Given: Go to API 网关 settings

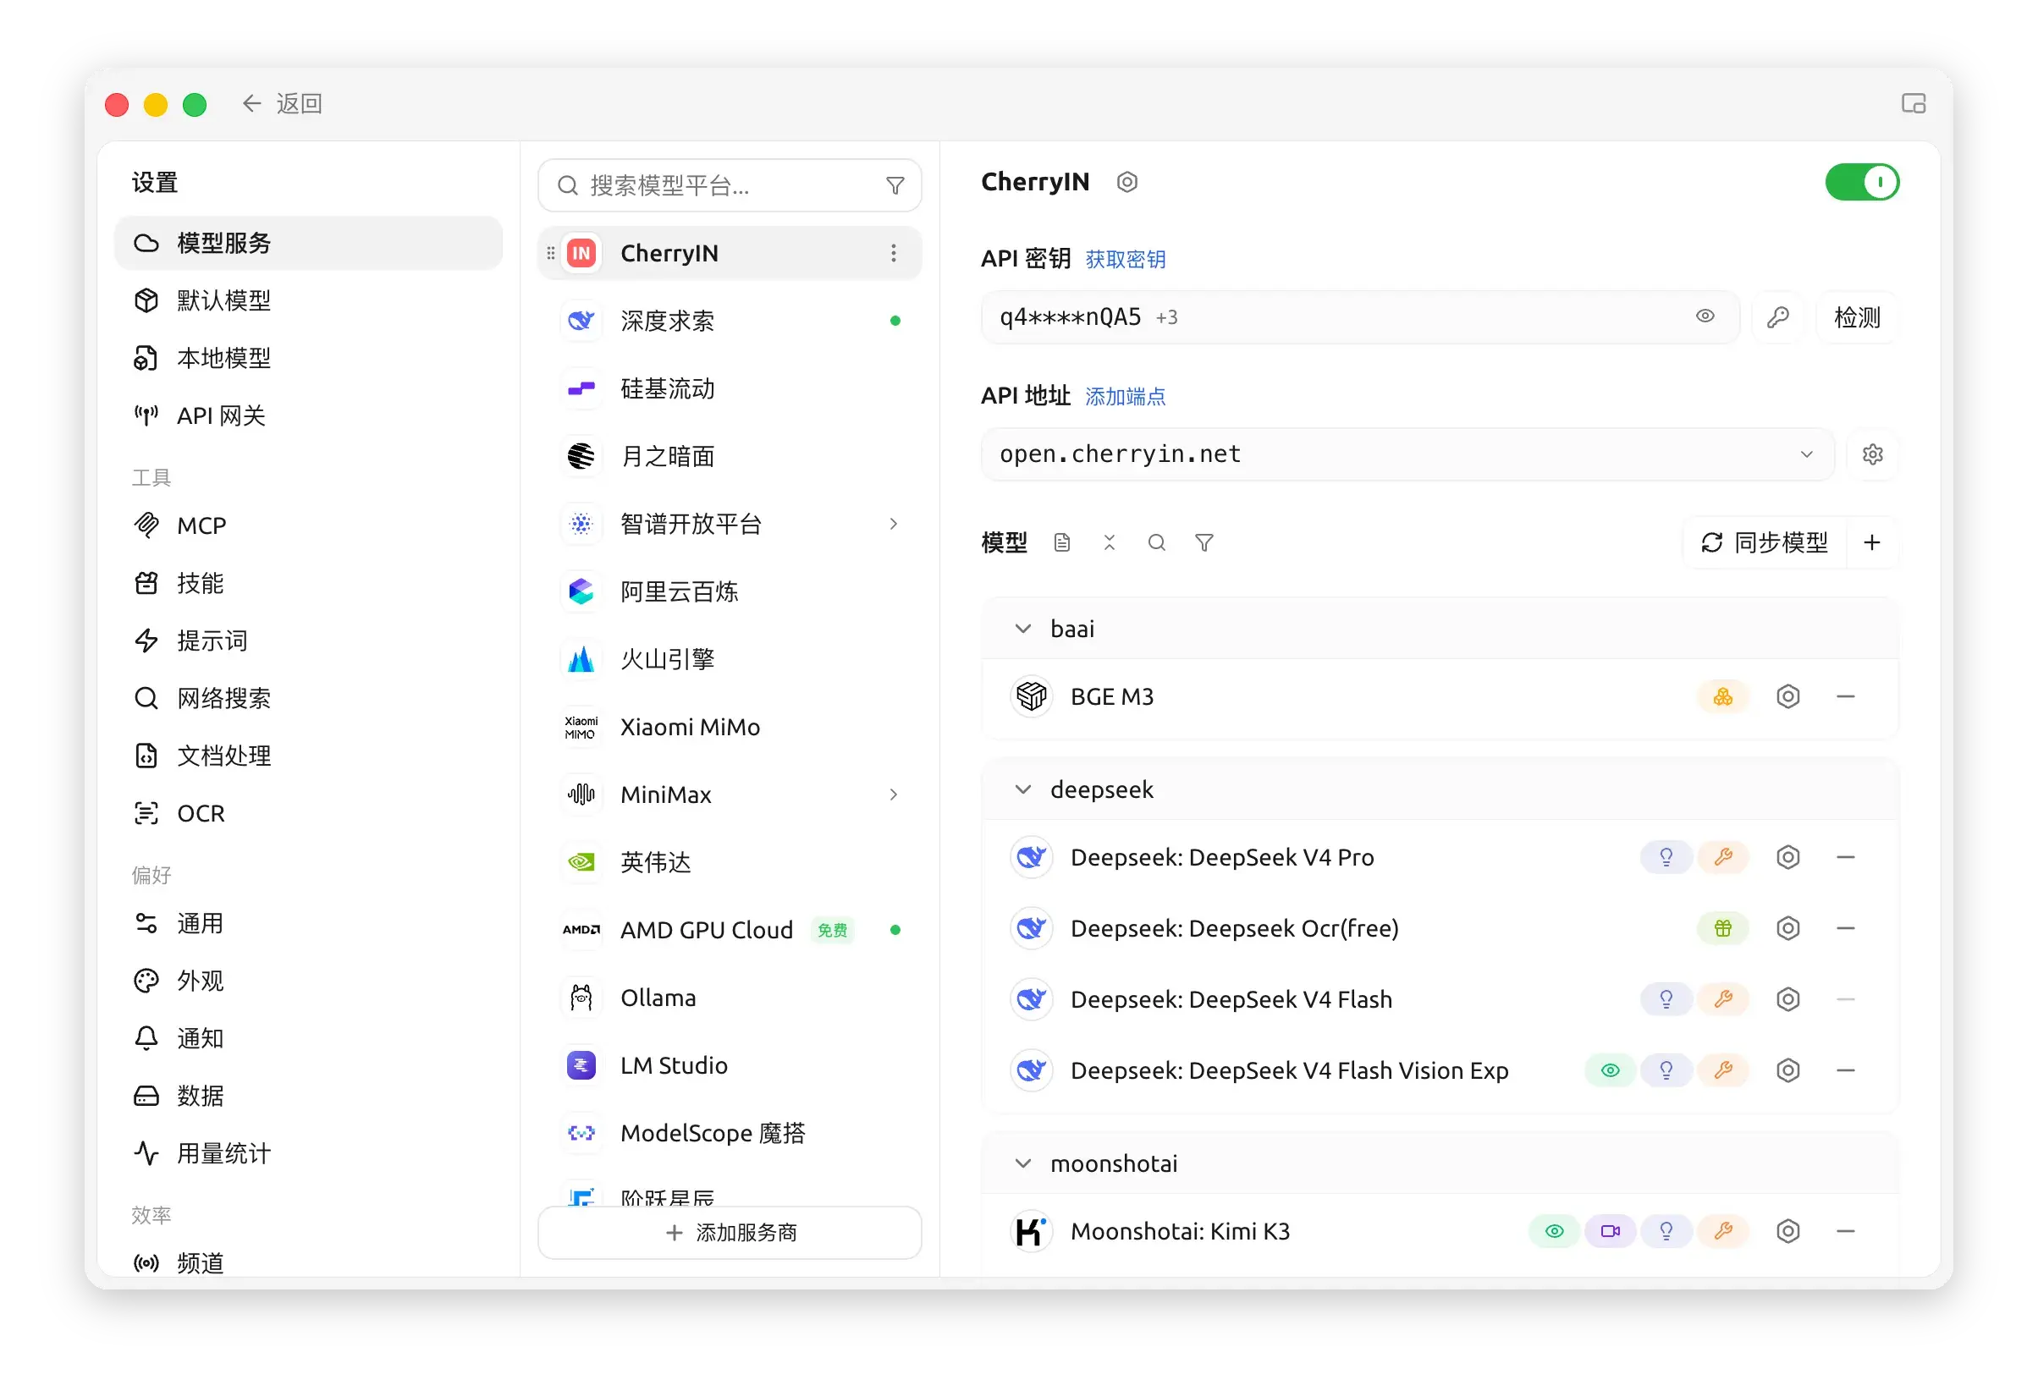Looking at the screenshot, I should tap(309, 416).
